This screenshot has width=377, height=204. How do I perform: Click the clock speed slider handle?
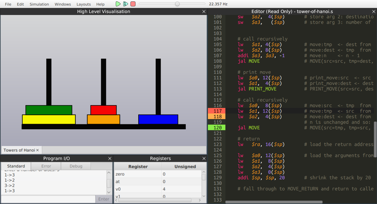177,4
